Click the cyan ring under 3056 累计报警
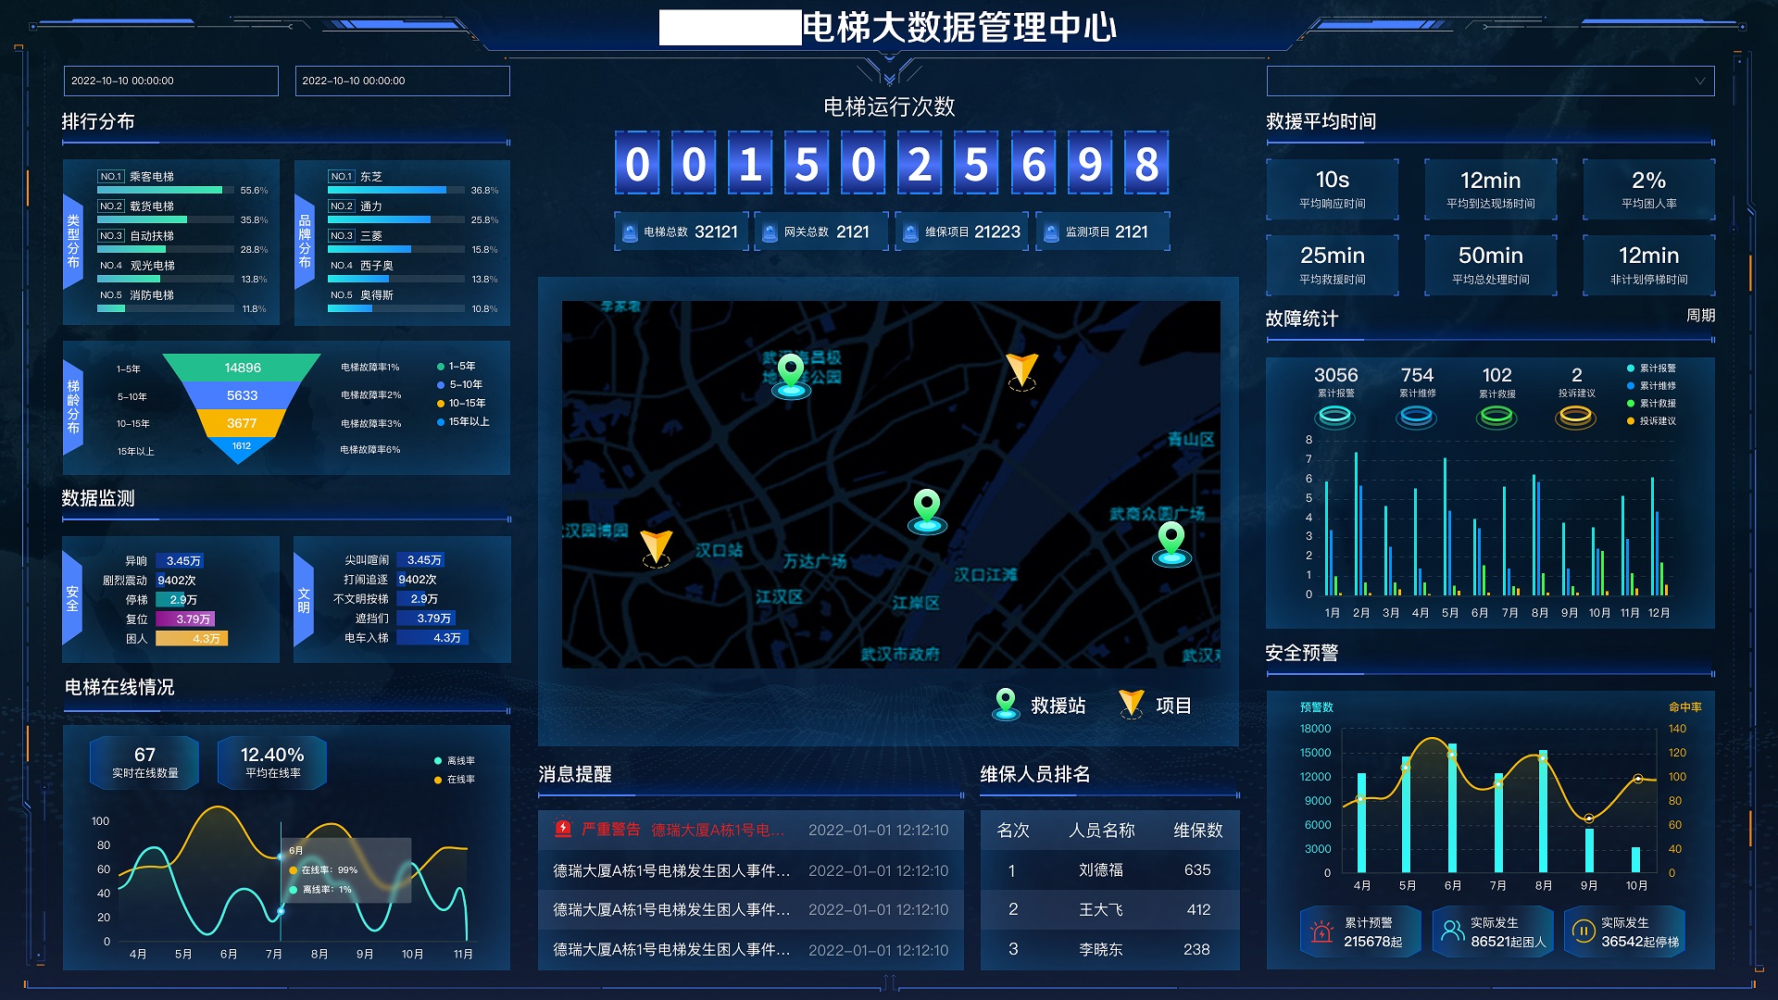This screenshot has height=1000, width=1778. [x=1334, y=417]
